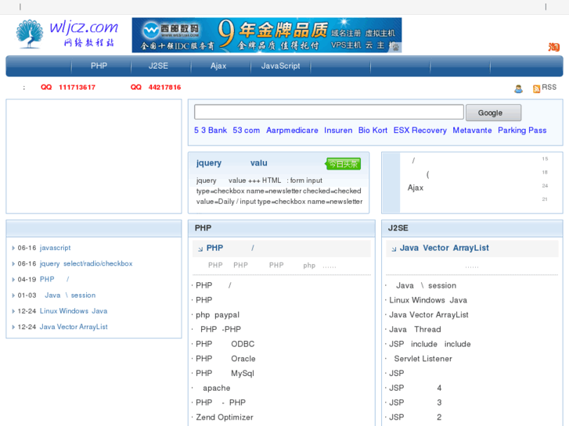This screenshot has width=569, height=426.
Task: Click the green today's headline badge
Action: pyautogui.click(x=343, y=164)
